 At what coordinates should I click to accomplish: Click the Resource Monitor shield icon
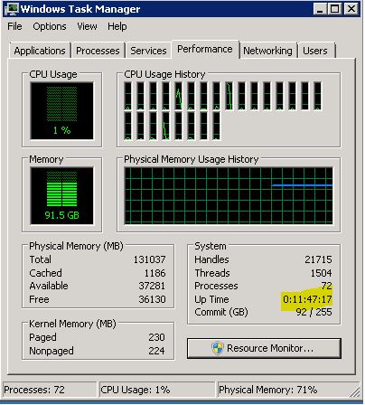[217, 348]
